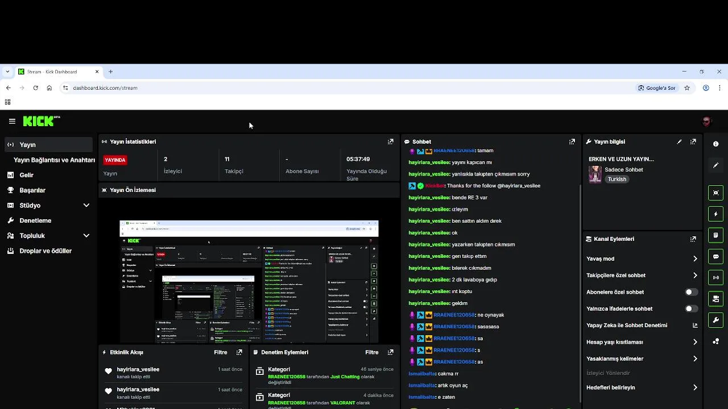Toggle the lightning activity feed icon in the right sidebar

[x=716, y=214]
